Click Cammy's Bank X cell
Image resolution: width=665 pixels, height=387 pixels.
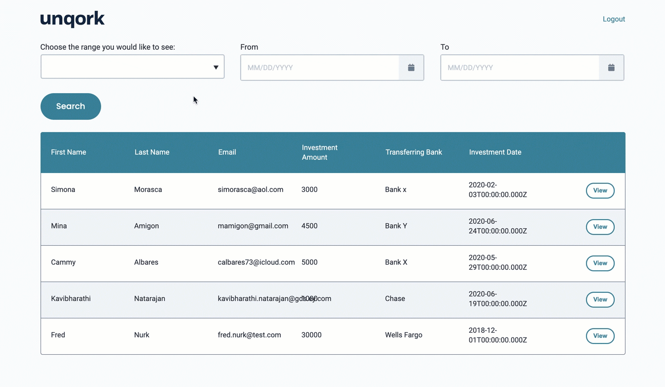(396, 262)
